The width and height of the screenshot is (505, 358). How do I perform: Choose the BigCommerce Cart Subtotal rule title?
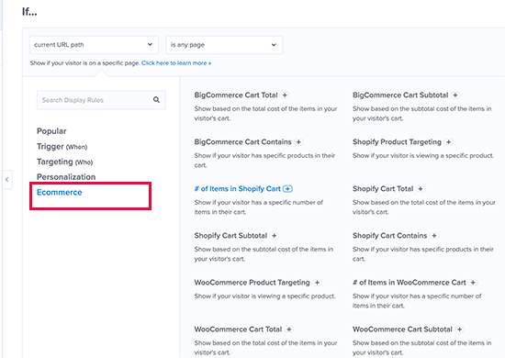(400, 95)
